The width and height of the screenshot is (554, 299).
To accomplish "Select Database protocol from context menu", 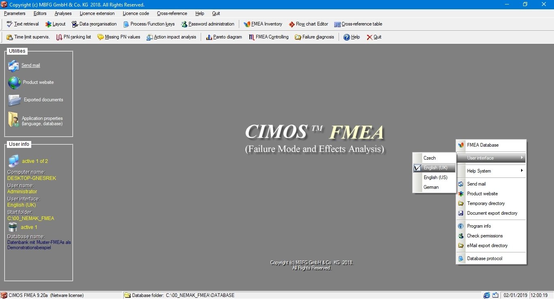I will point(485,258).
